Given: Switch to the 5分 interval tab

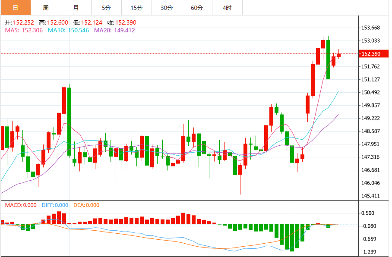Looking at the screenshot, I should [x=106, y=8].
